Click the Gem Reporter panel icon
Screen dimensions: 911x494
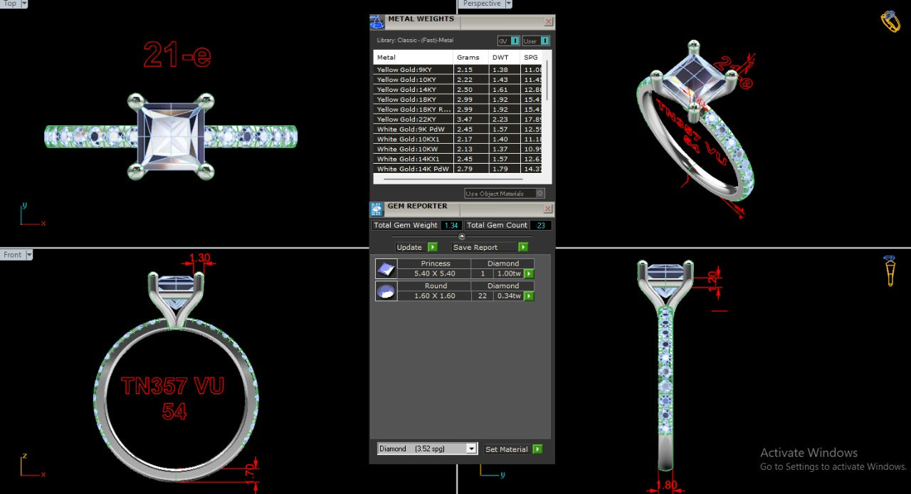[376, 209]
